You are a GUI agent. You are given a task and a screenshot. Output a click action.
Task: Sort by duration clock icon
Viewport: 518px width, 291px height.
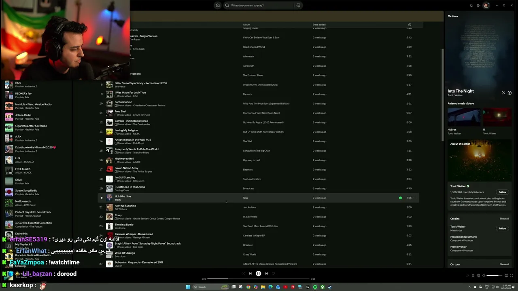click(x=410, y=25)
